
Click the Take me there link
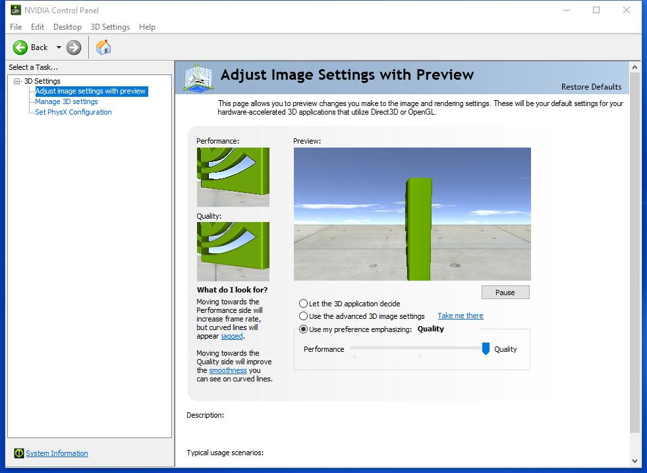[x=460, y=316]
